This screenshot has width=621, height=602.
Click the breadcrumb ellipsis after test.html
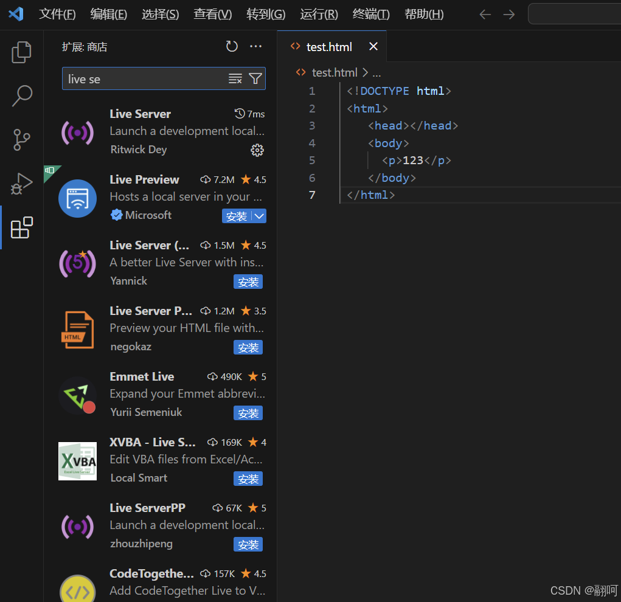point(376,73)
